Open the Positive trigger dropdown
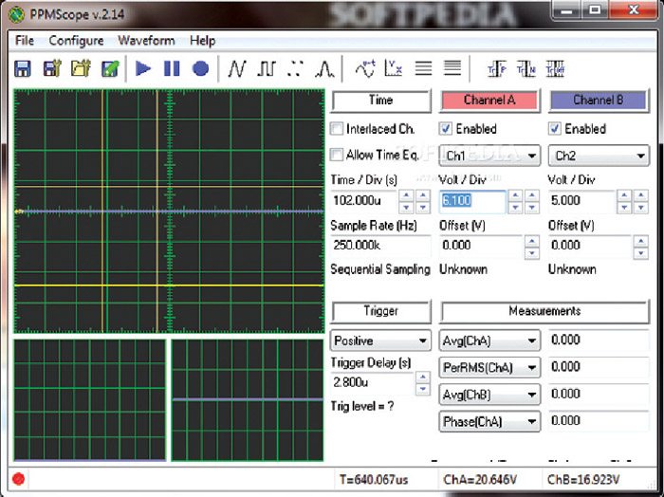The height and width of the screenshot is (497, 664). click(x=380, y=341)
